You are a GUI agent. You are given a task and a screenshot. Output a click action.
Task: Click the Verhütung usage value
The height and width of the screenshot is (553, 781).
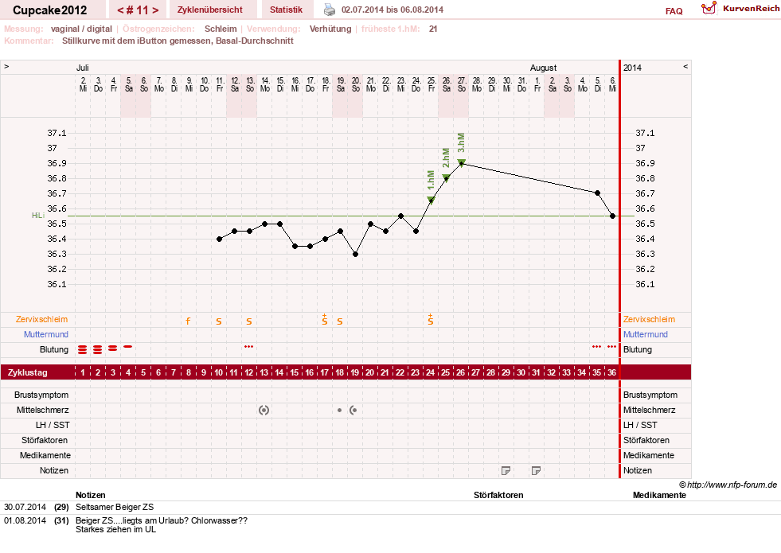pos(330,29)
